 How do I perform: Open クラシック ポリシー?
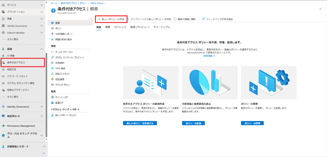[63, 85]
